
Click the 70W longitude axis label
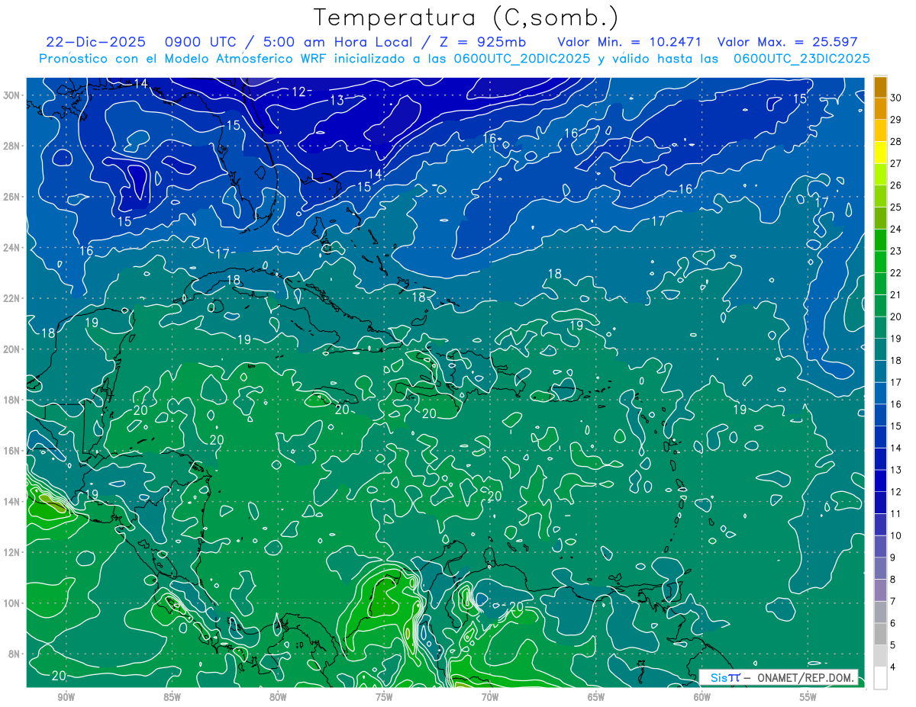click(x=490, y=697)
